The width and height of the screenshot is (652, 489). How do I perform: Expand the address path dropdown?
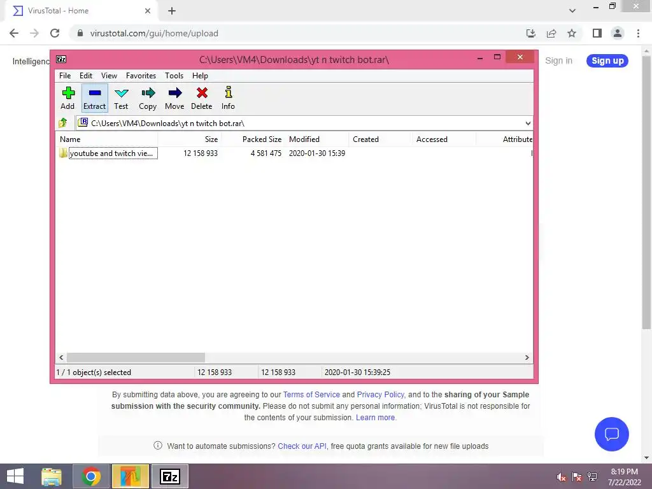(x=528, y=123)
